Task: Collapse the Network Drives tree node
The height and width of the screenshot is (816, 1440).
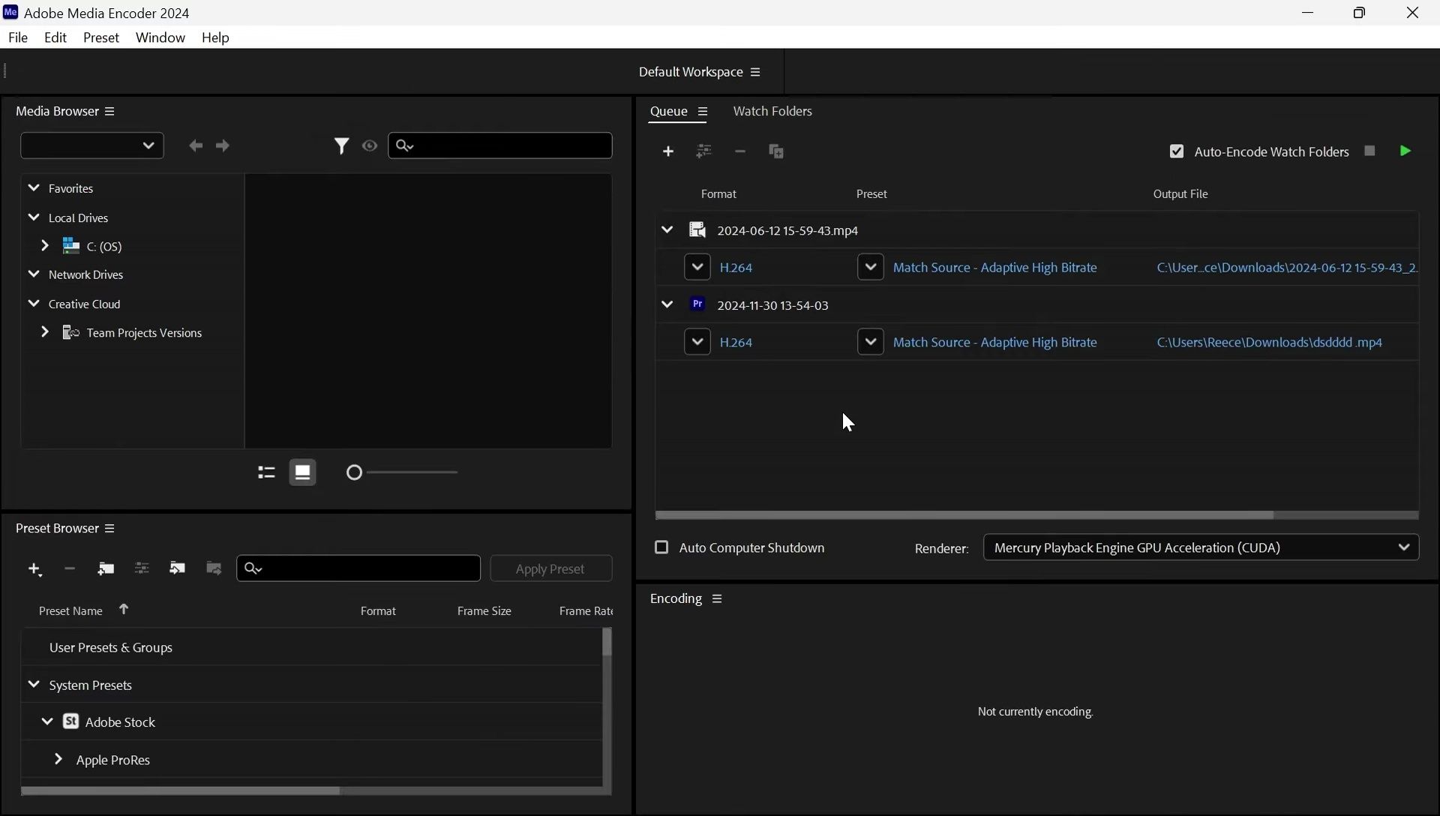Action: pos(34,274)
